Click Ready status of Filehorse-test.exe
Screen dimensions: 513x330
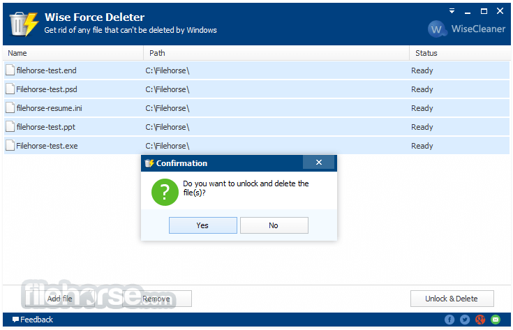[x=422, y=146]
